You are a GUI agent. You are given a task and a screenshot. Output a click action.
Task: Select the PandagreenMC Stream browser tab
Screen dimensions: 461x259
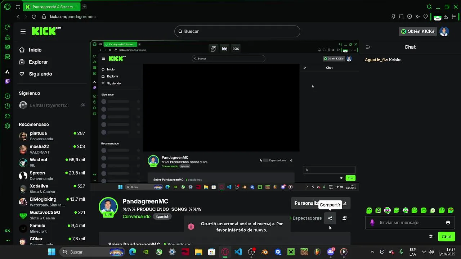(x=51, y=7)
